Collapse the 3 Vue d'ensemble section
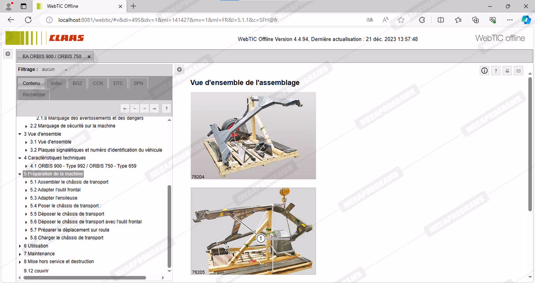 pyautogui.click(x=20, y=134)
